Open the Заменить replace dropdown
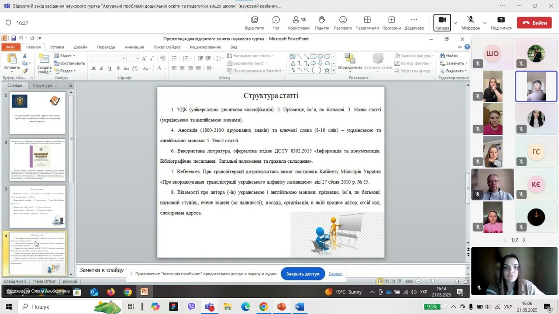 453,63
